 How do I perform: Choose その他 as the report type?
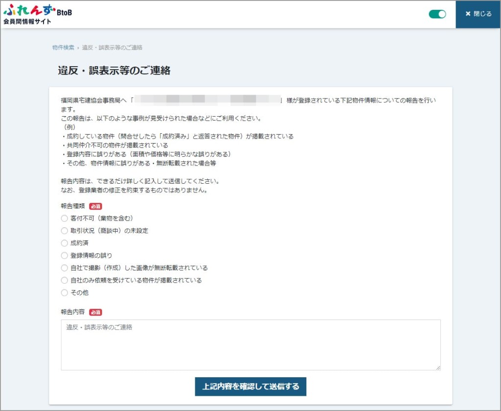[x=64, y=292]
